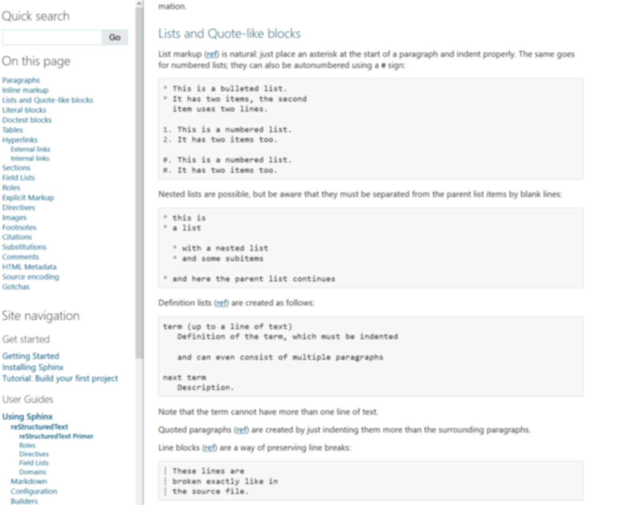Open the Paragraphs section link
The image size is (642, 505).
click(x=21, y=80)
